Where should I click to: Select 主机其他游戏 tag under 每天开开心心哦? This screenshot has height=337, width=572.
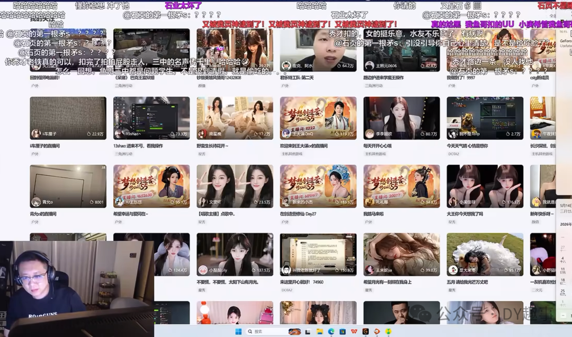coord(376,154)
